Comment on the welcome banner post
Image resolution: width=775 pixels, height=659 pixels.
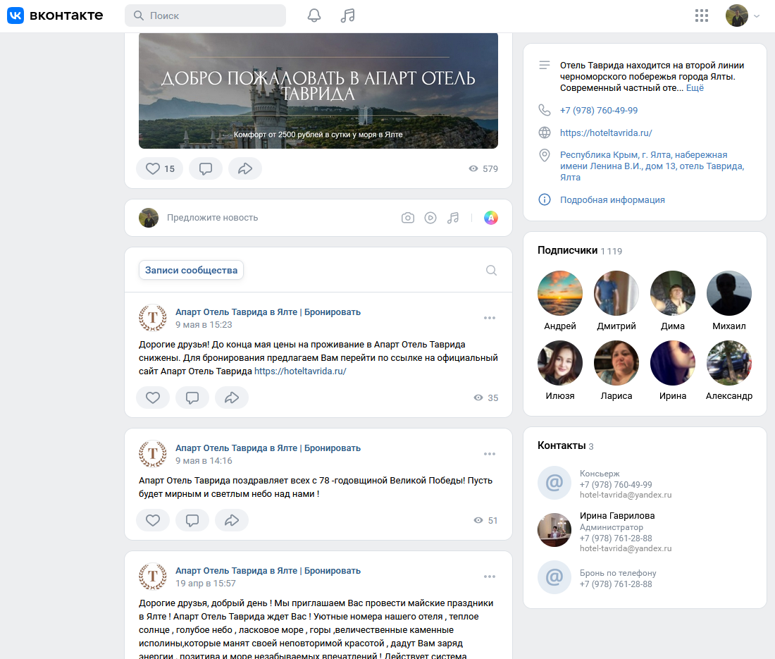(206, 169)
